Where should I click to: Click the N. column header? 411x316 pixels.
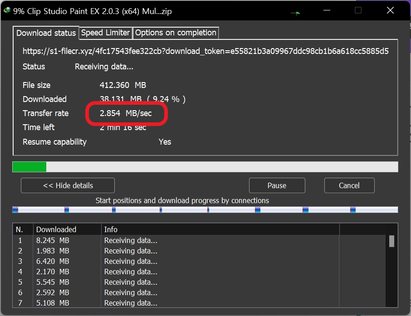pyautogui.click(x=23, y=229)
